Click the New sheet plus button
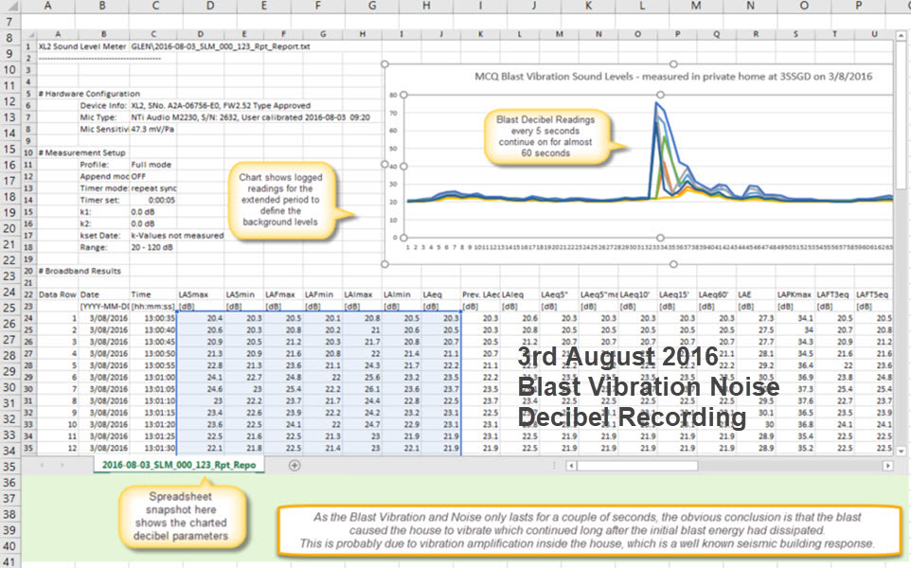Viewport: 911px width, 568px height. point(295,465)
